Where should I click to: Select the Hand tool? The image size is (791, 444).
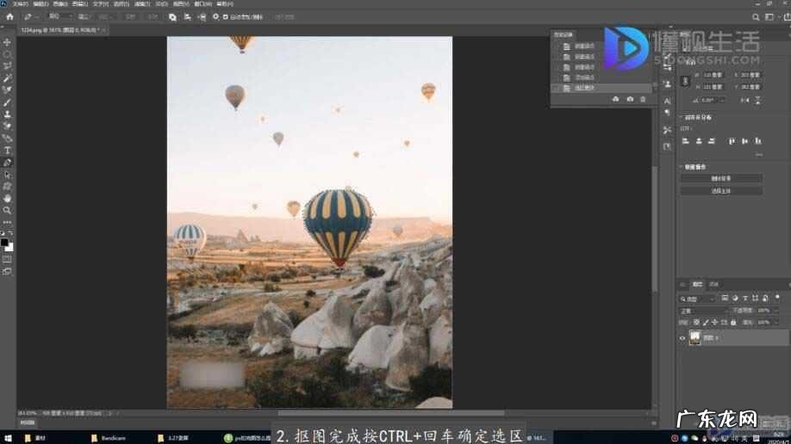click(x=8, y=198)
